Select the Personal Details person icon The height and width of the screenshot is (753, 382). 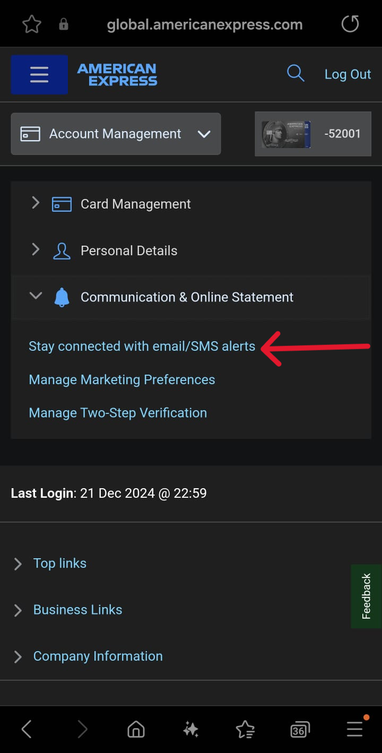pos(62,250)
